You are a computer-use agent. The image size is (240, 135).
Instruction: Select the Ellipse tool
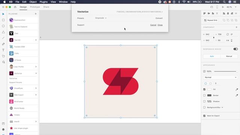pos(3,26)
